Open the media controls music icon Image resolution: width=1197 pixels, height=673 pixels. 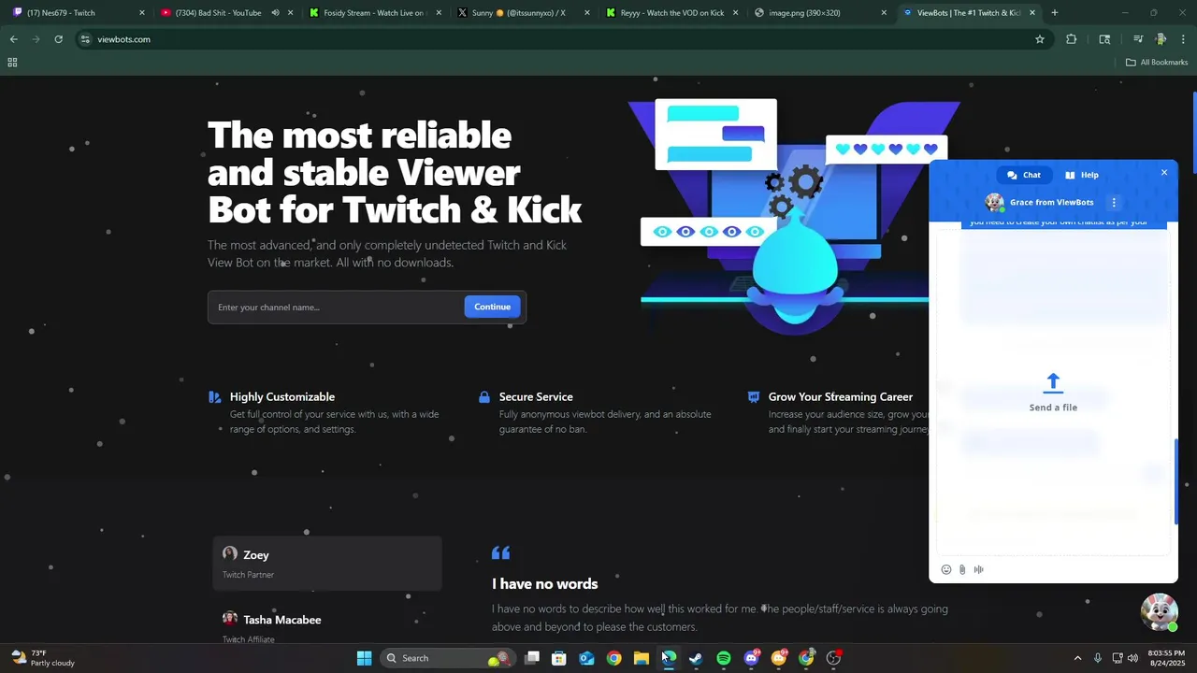click(1137, 39)
